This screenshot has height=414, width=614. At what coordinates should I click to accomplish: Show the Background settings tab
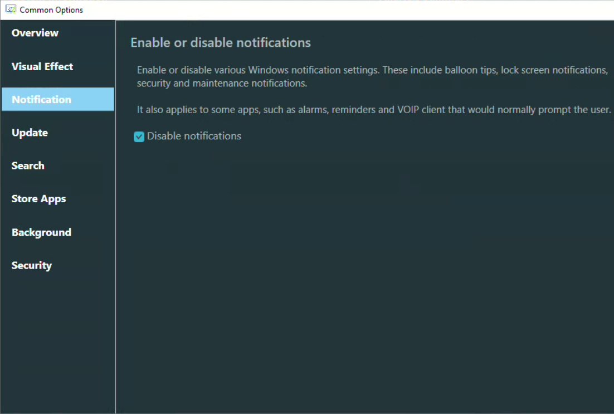(x=41, y=232)
